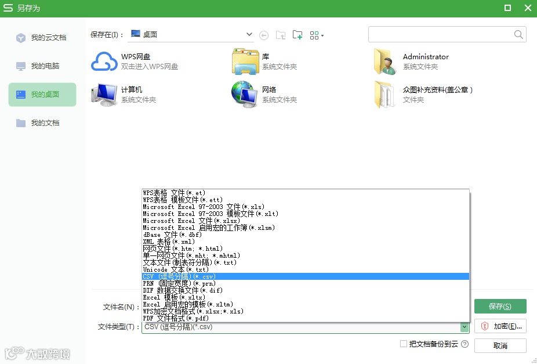Select My Desktop sidebar item

pos(42,95)
